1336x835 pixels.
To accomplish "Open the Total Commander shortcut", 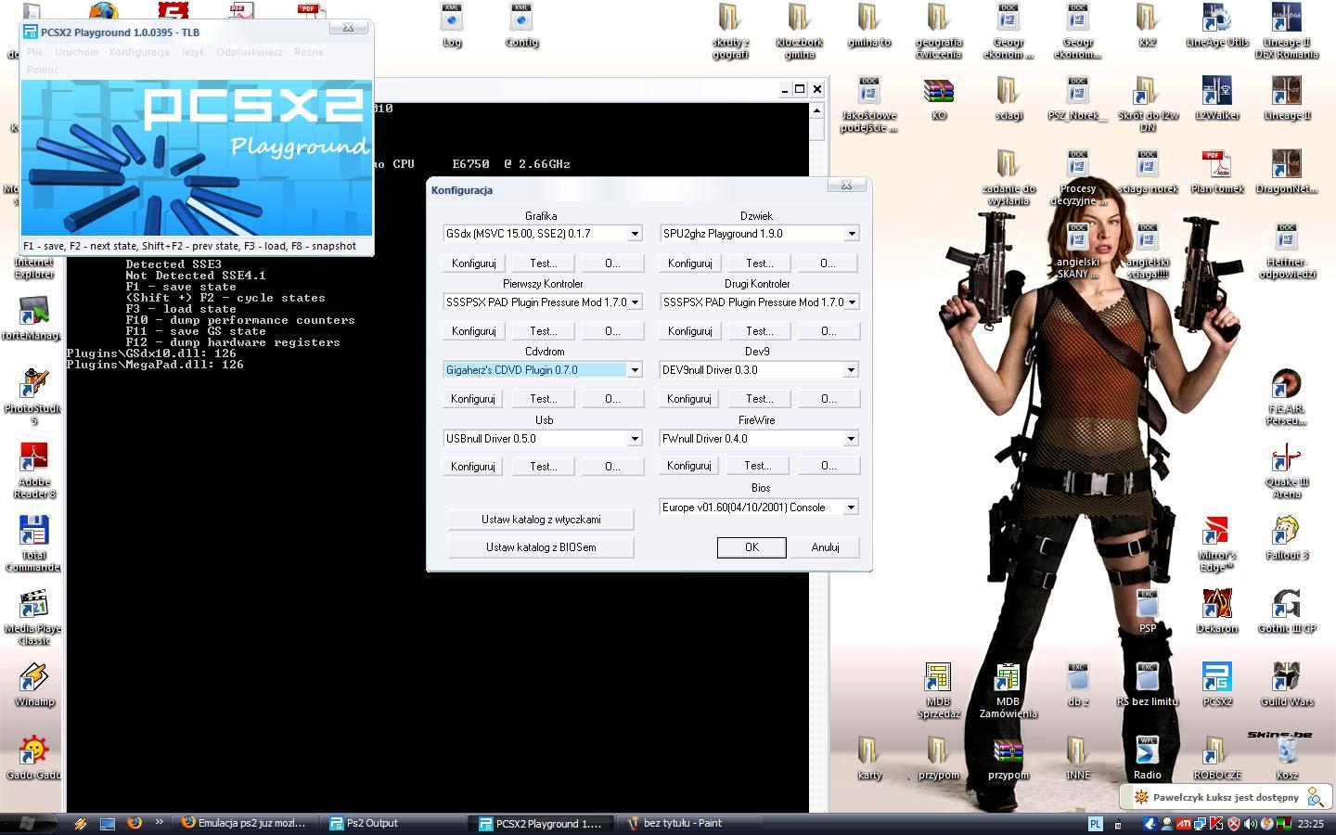I will (33, 545).
